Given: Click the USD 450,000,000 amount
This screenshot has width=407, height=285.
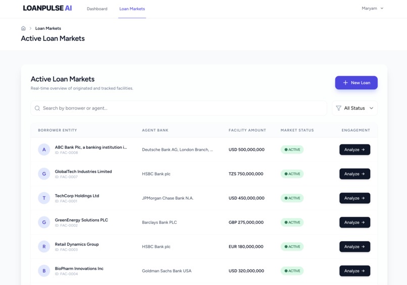Looking at the screenshot, I should click(x=246, y=198).
